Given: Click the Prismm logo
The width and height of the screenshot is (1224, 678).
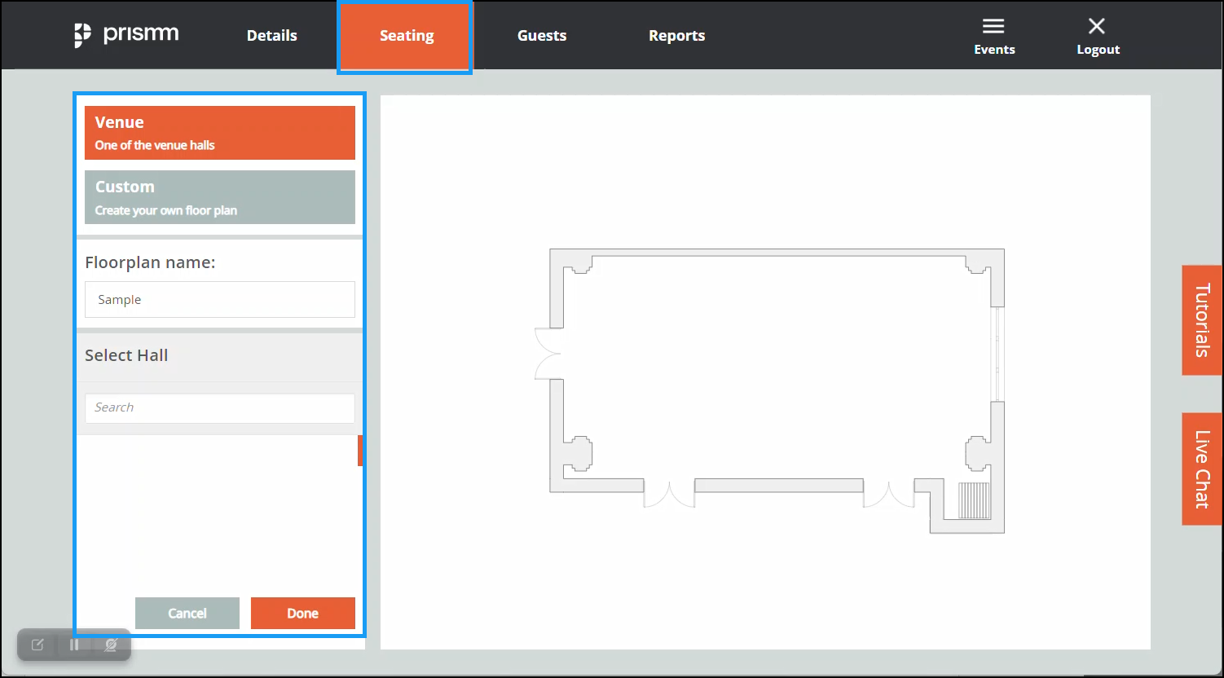Looking at the screenshot, I should coord(126,35).
